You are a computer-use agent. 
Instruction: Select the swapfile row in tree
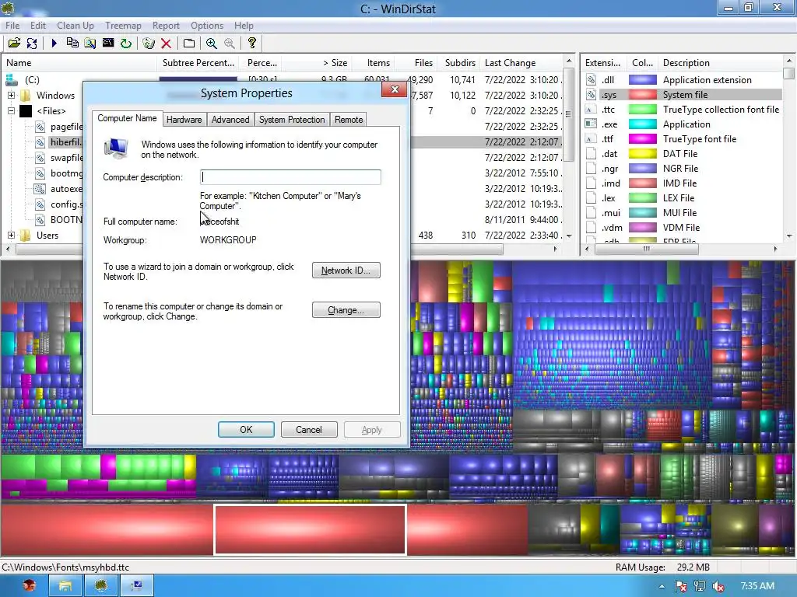[66, 157]
